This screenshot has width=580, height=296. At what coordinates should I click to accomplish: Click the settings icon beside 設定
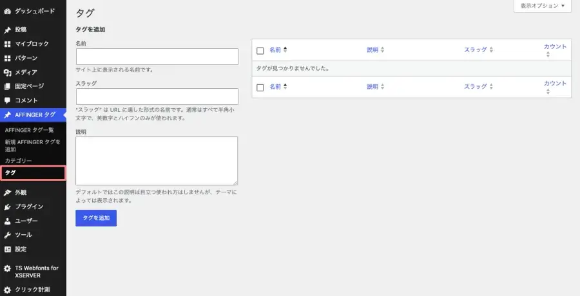7,249
